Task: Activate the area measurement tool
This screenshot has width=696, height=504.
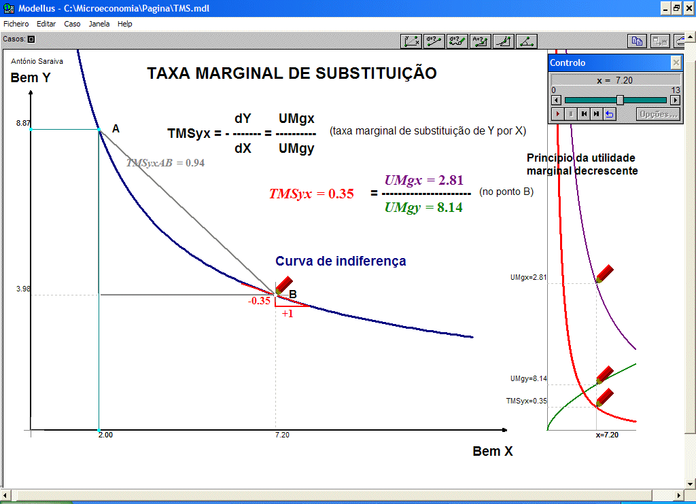Action: pyautogui.click(x=481, y=41)
